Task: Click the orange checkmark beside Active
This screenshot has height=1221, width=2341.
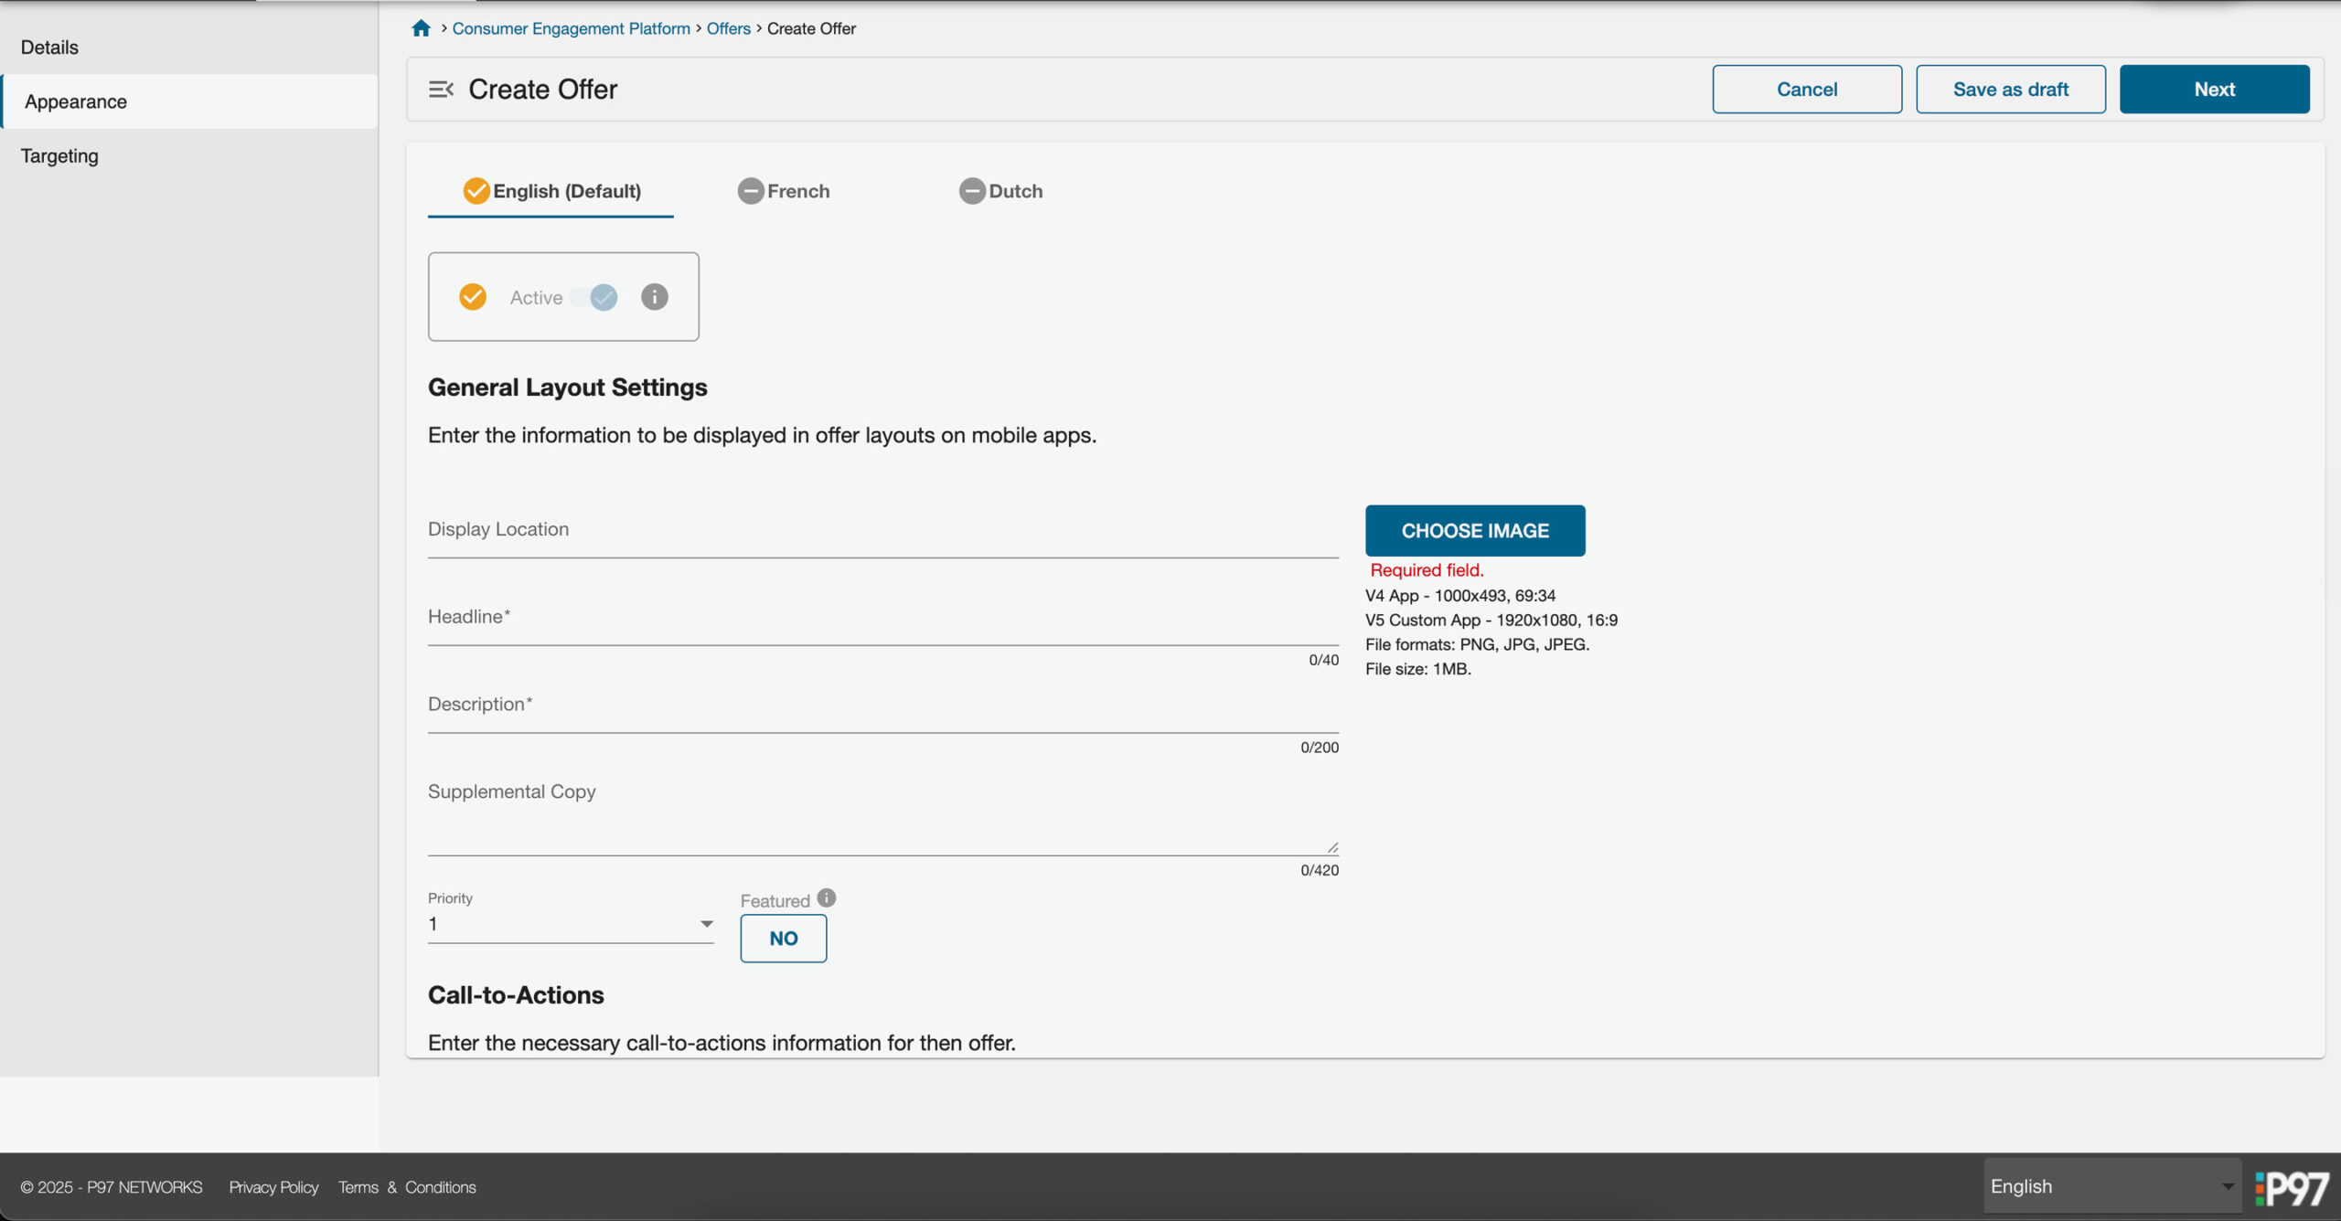Action: pos(473,297)
